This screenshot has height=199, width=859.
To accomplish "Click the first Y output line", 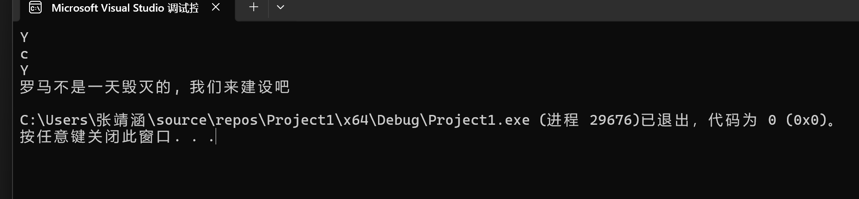I will 24,37.
